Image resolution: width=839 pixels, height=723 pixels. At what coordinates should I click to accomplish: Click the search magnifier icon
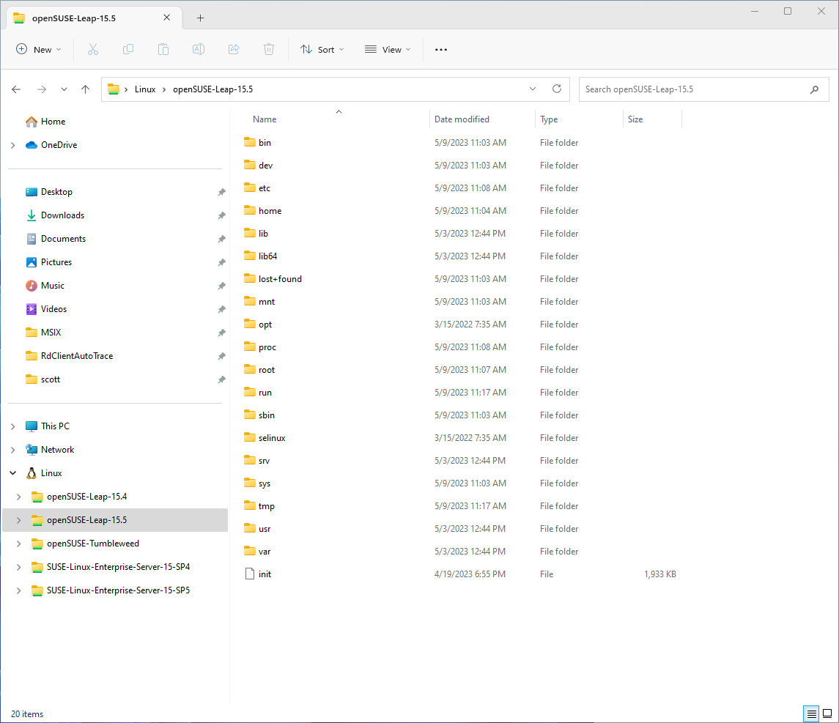click(x=814, y=89)
